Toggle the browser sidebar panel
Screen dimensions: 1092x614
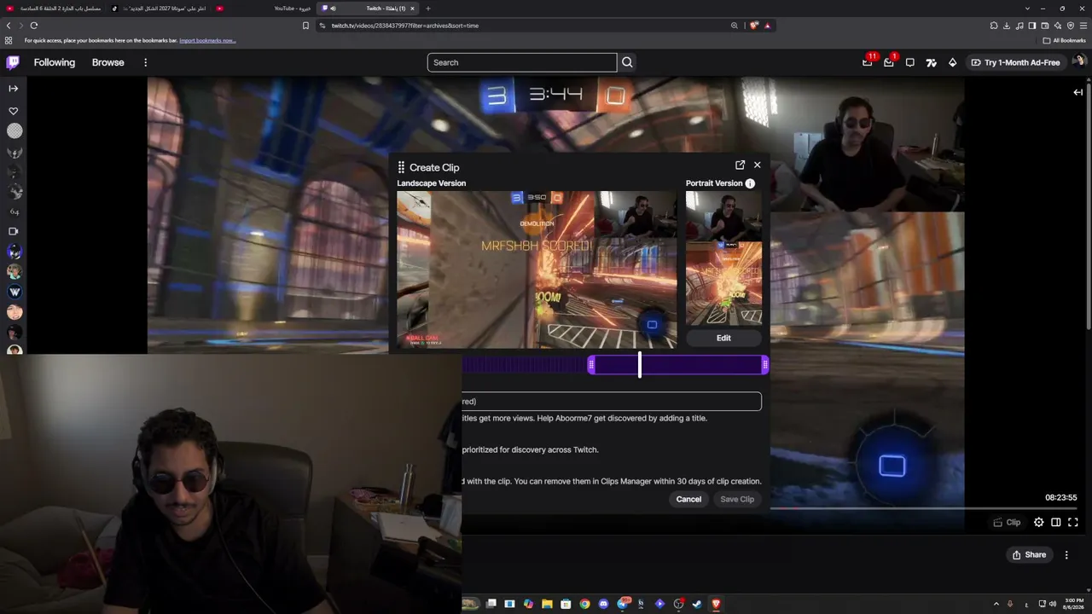pyautogui.click(x=1032, y=26)
